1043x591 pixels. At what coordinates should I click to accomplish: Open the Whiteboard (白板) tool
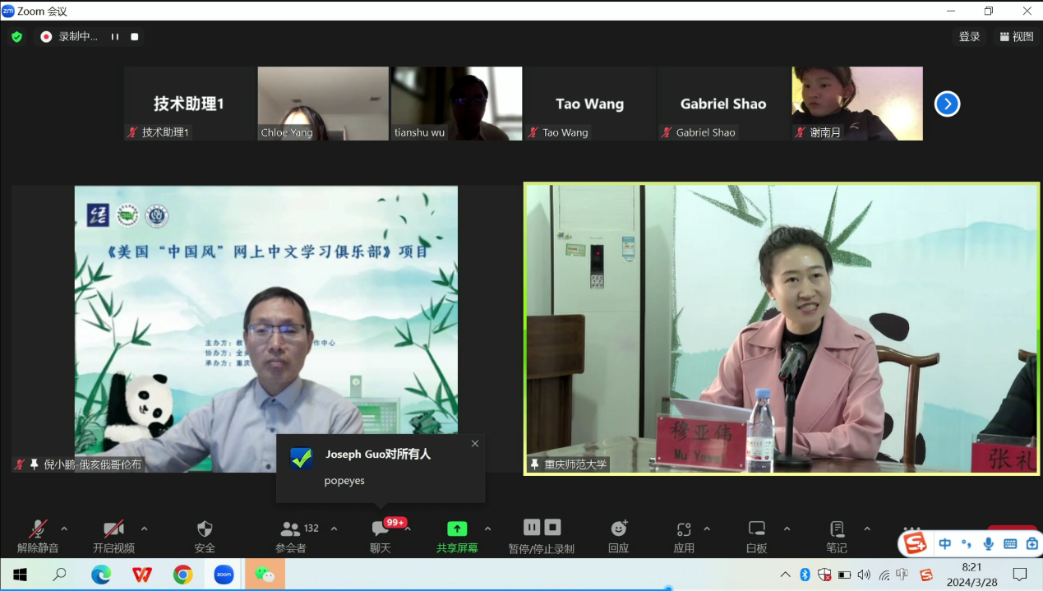click(757, 529)
